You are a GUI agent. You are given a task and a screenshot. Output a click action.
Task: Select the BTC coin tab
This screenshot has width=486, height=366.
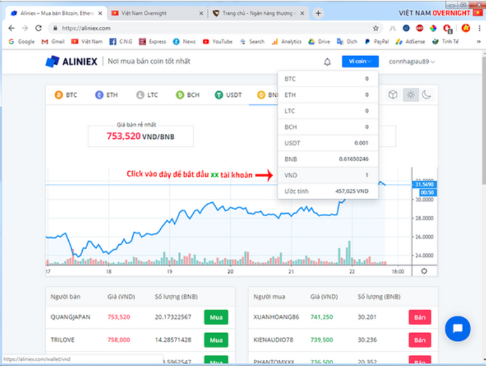click(66, 95)
